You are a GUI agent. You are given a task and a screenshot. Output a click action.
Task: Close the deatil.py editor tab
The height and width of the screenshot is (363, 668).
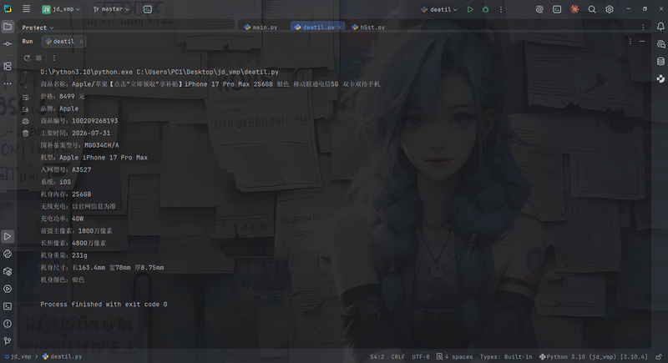click(340, 27)
